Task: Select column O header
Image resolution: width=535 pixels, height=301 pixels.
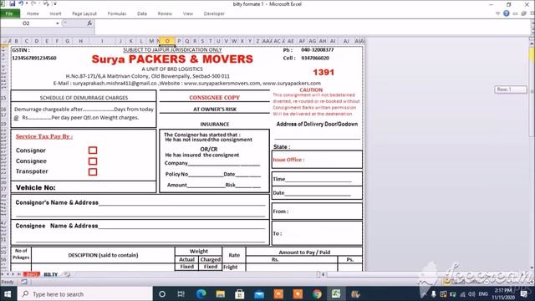Action: (167, 41)
